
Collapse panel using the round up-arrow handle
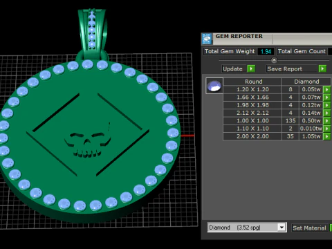pos(274,60)
